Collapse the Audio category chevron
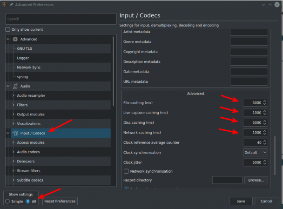This screenshot has width=283, height=209. pos(8,86)
